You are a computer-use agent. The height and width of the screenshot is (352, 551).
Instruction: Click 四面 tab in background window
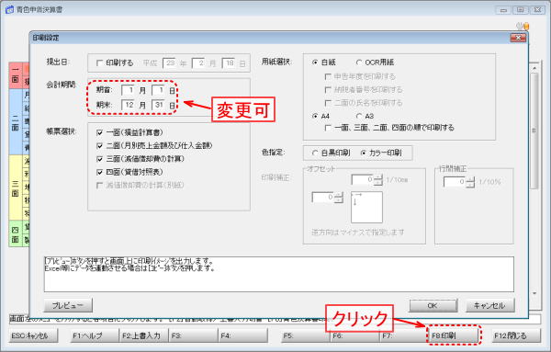(x=15, y=233)
